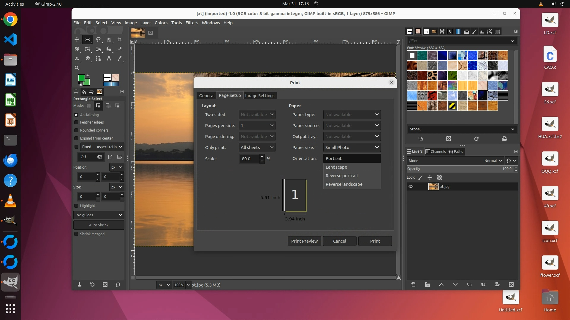Screen dimensions: 570x320
Task: Click the green foreground color swatch
Action: 81,78
